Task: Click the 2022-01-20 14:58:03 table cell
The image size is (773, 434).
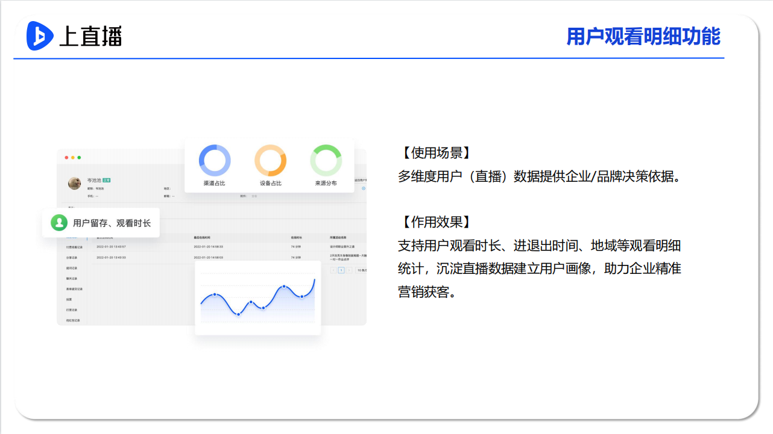Action: click(x=209, y=257)
